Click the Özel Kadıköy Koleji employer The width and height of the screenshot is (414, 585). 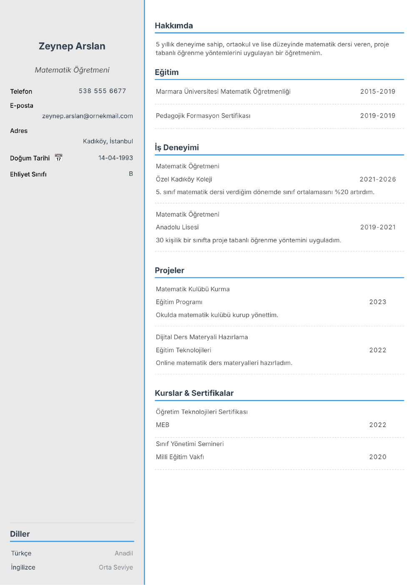pos(184,179)
